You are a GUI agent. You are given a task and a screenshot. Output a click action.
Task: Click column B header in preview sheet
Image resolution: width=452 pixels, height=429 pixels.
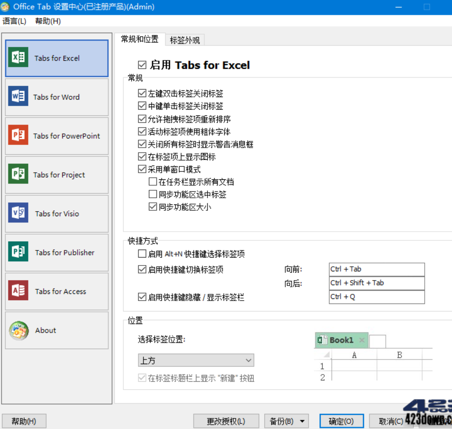coord(400,355)
